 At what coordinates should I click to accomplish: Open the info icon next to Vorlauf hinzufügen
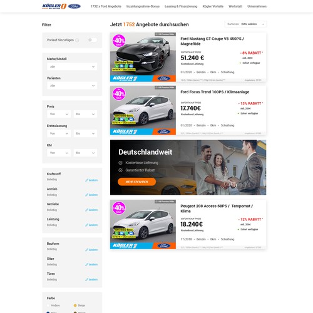tap(77, 40)
